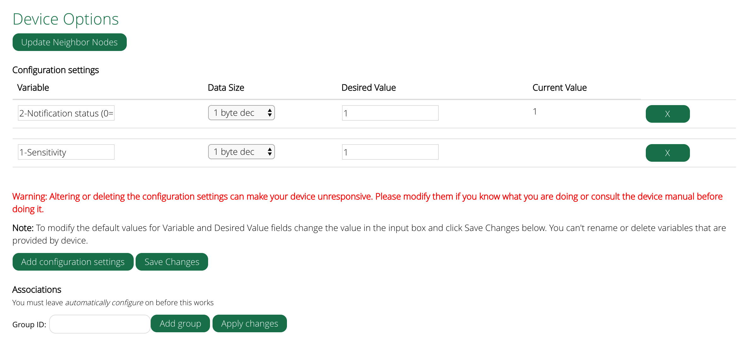
Task: Apply changes to associations
Action: click(x=249, y=323)
